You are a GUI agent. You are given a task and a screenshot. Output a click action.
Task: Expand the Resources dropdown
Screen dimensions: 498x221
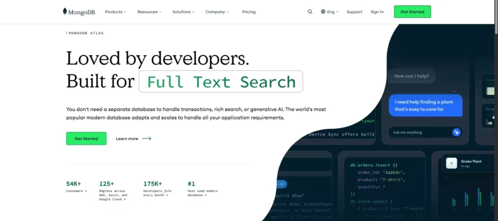149,12
